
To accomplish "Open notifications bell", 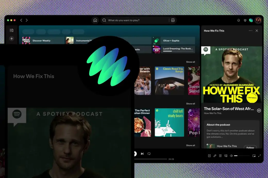I will click(239, 20).
